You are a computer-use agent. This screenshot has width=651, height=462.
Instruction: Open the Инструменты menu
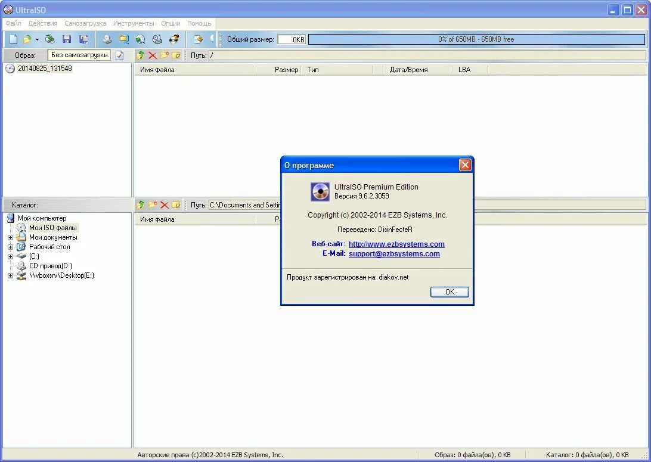[134, 23]
